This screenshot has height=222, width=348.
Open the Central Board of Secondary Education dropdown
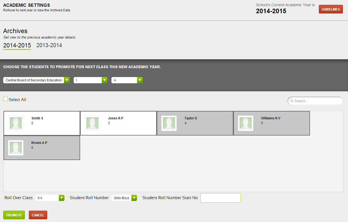pyautogui.click(x=36, y=80)
